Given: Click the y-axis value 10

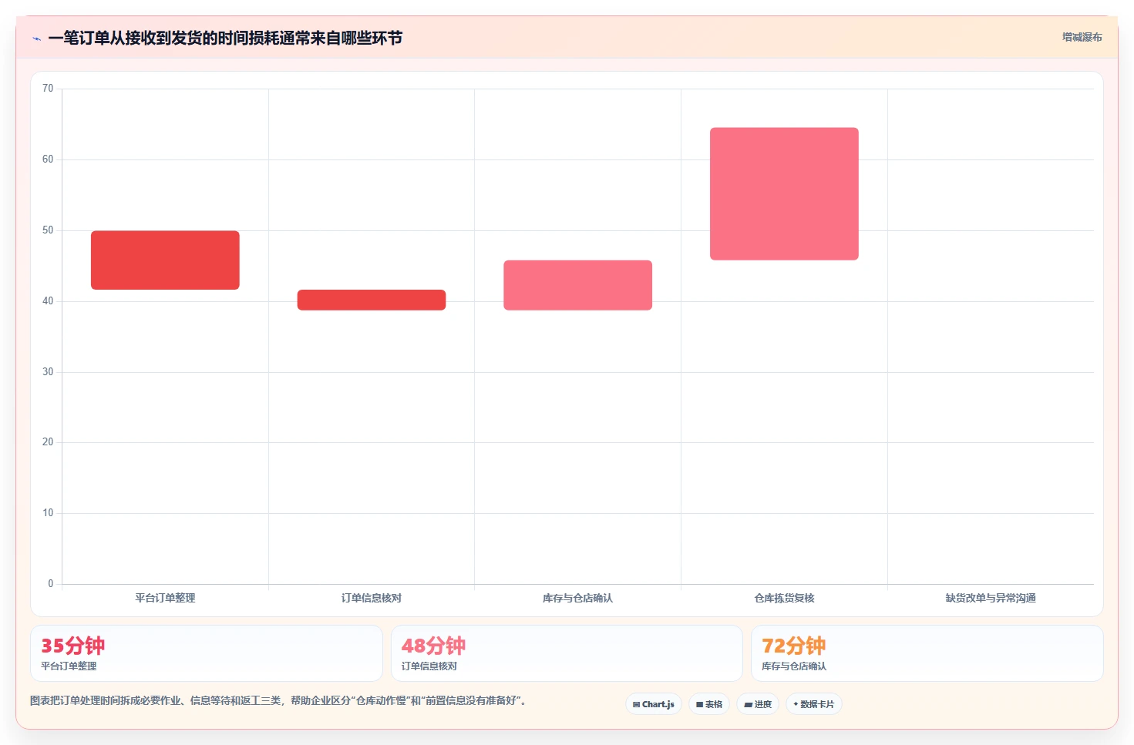Looking at the screenshot, I should click(x=48, y=513).
